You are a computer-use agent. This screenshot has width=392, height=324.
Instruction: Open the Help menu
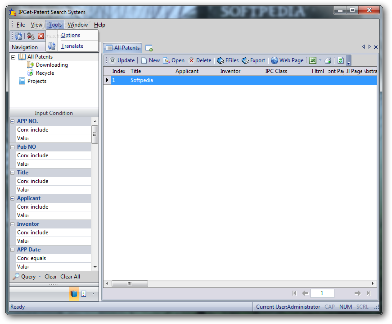[x=99, y=25]
